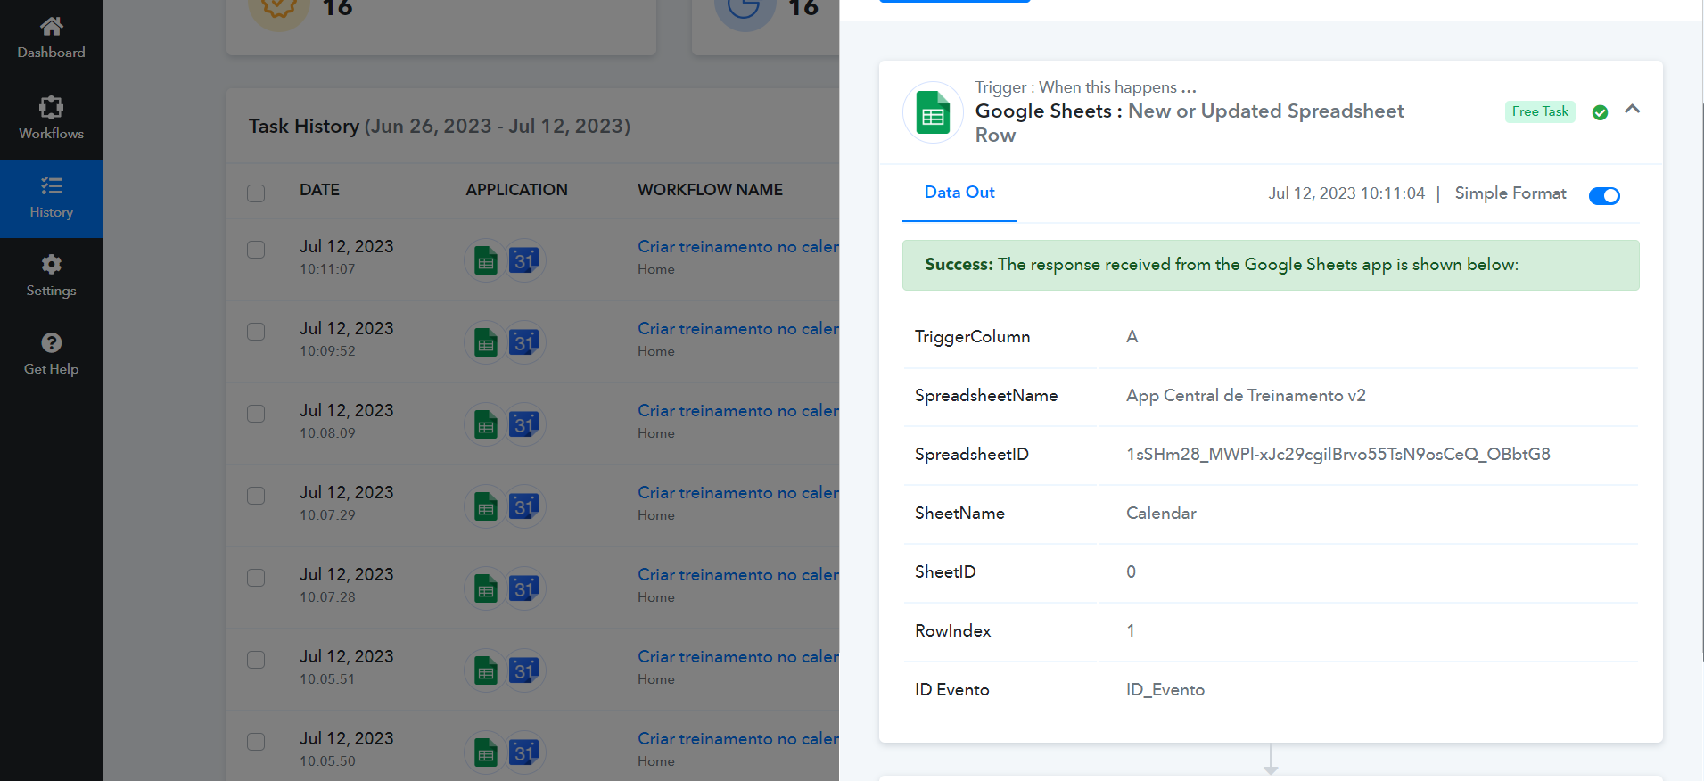Turn off the Simple Format switch
The image size is (1704, 781).
point(1604,195)
